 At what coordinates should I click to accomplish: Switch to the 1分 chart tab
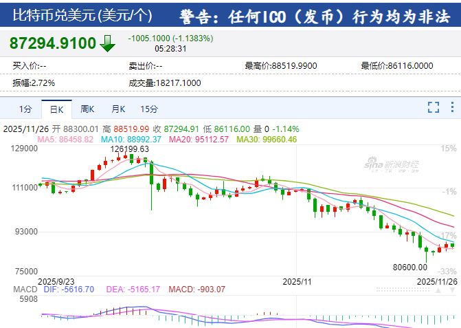(x=25, y=109)
